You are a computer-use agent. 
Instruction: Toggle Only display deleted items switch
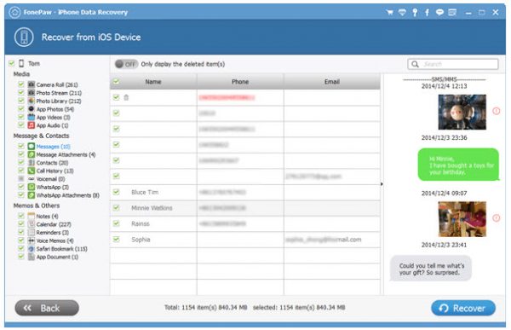tap(126, 64)
